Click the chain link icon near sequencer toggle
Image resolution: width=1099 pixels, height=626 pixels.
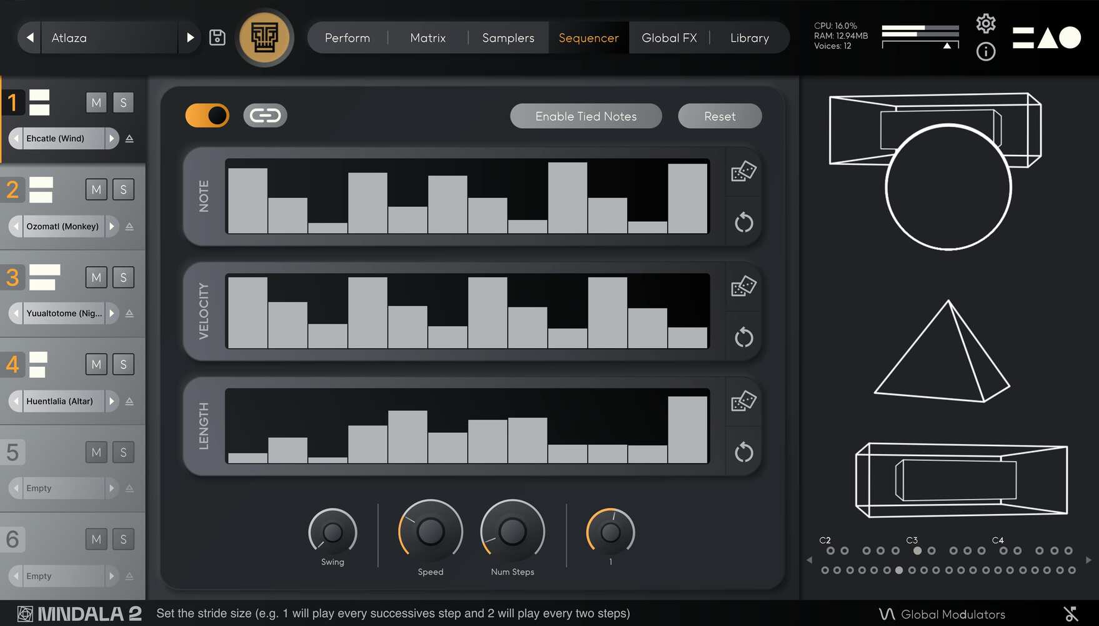click(x=265, y=116)
